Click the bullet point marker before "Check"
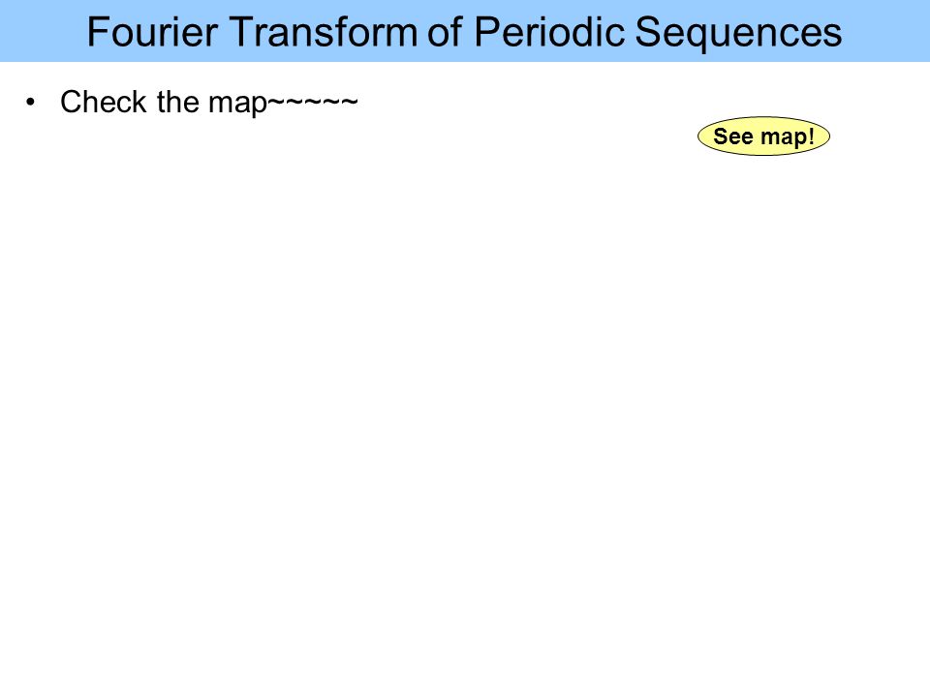This screenshot has width=930, height=697. 31,102
